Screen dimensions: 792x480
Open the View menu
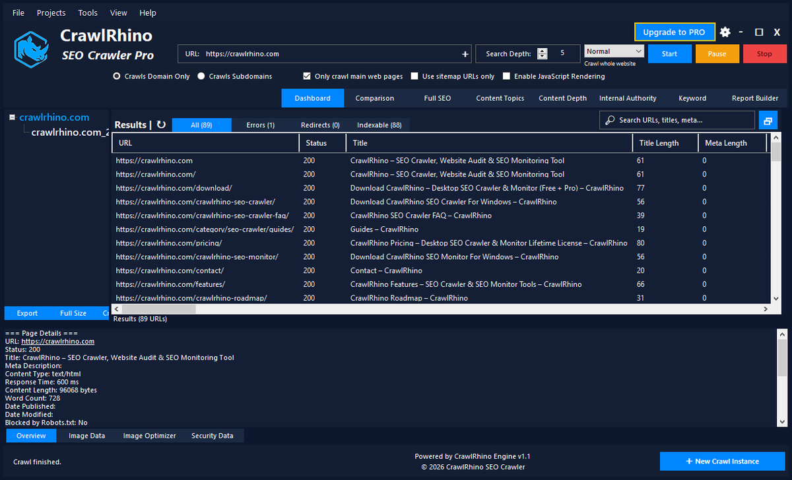119,13
